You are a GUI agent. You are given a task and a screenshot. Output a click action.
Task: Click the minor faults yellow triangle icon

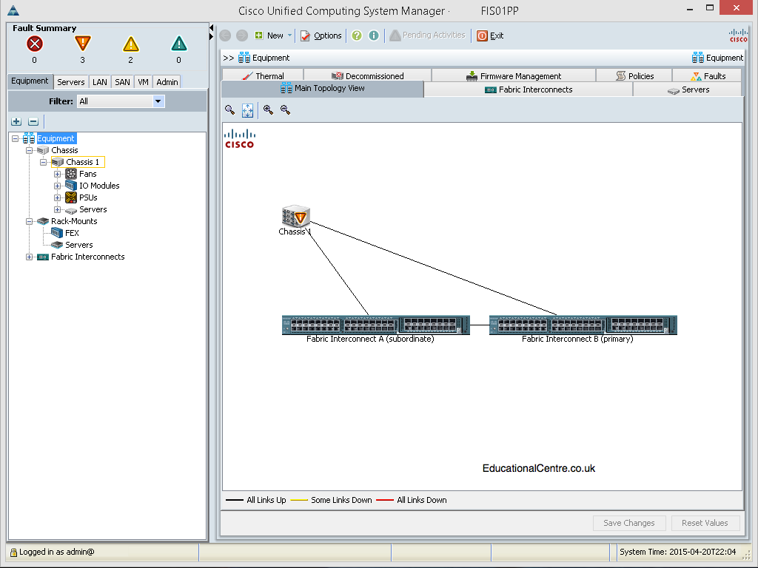pos(130,44)
